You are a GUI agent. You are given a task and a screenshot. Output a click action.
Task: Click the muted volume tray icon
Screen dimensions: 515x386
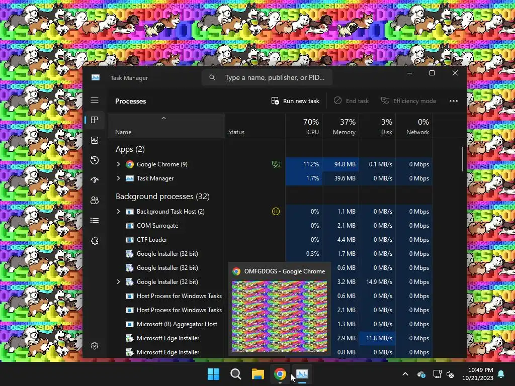pyautogui.click(x=450, y=374)
